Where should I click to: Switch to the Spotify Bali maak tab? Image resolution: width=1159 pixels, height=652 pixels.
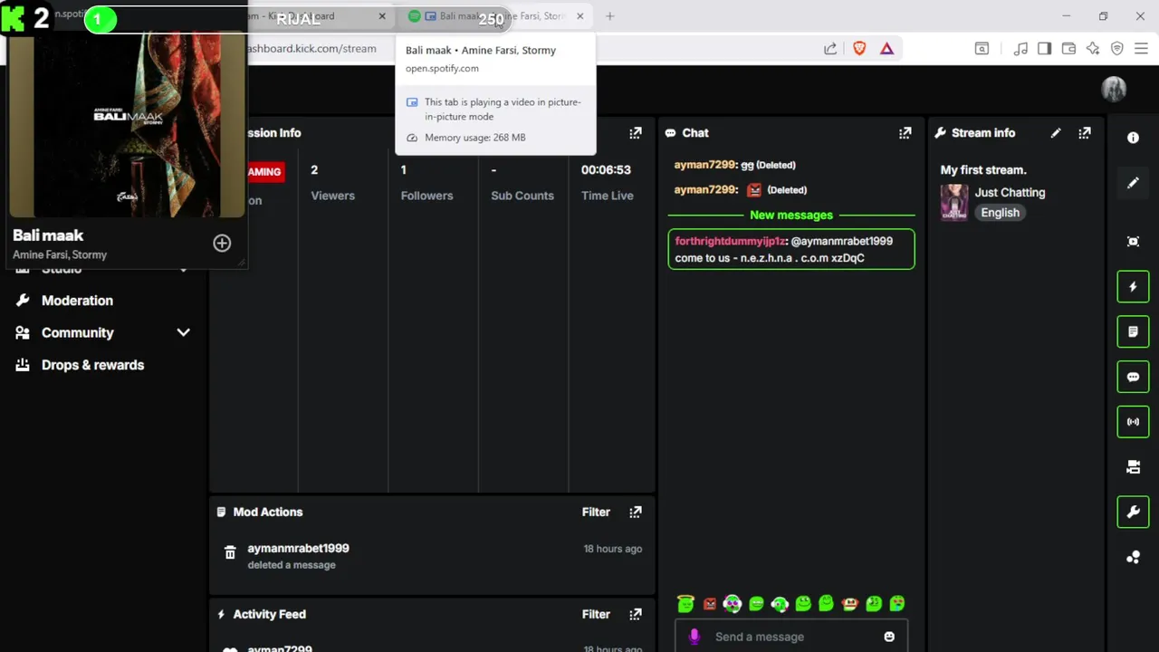(496, 16)
